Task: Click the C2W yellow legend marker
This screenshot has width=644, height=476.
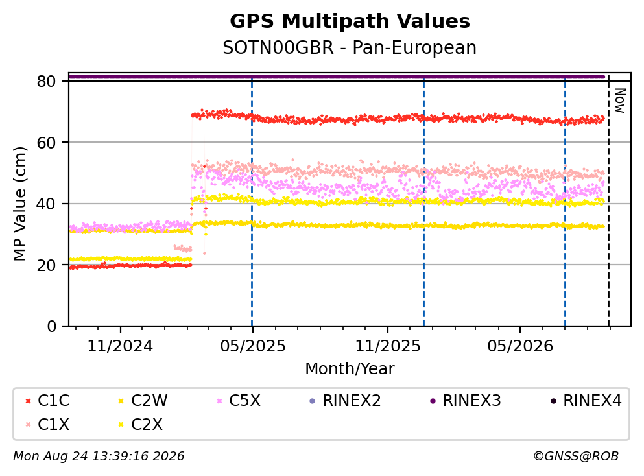Action: click(x=121, y=401)
